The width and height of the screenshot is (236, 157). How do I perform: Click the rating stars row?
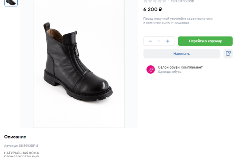(x=155, y=1)
